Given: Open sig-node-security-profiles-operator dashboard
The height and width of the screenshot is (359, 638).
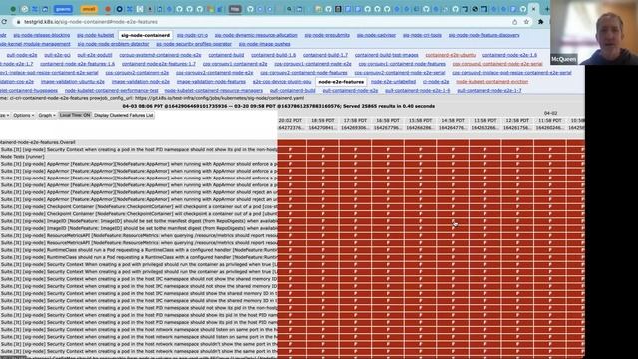Looking at the screenshot, I should pos(193,44).
